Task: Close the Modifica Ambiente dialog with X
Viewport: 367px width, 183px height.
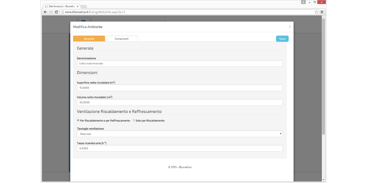Action: click(290, 27)
